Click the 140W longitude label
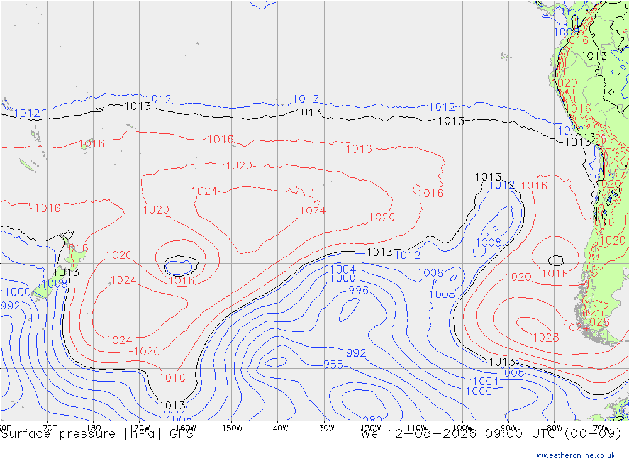The image size is (629, 461). pyautogui.click(x=278, y=428)
